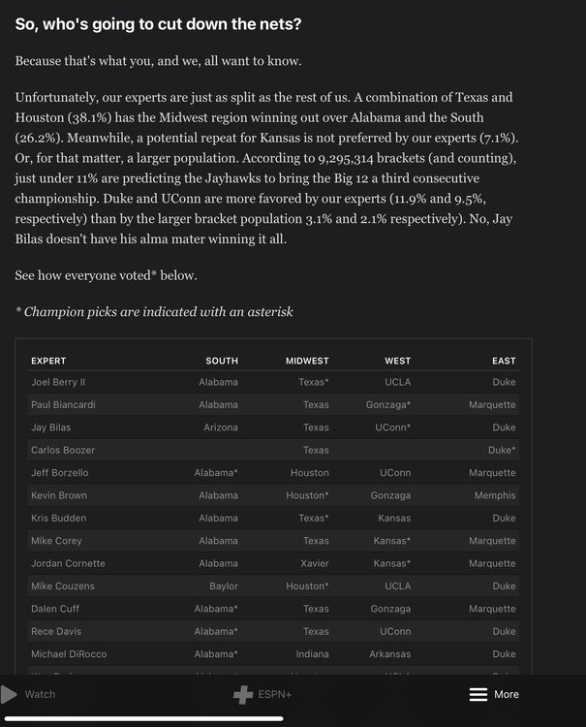
Task: Tap Mike Couzens in the expert column
Action: [62, 586]
